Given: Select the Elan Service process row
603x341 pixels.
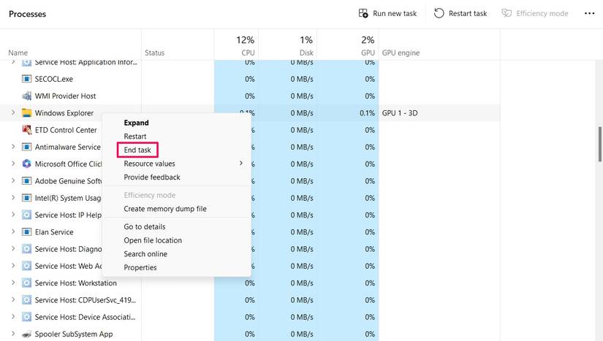Looking at the screenshot, I should pyautogui.click(x=54, y=232).
